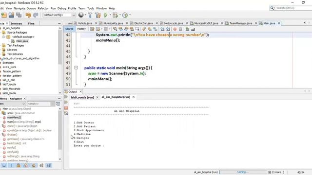Collapse the default package tree node
Screen dimensions: 312x175
3,37
